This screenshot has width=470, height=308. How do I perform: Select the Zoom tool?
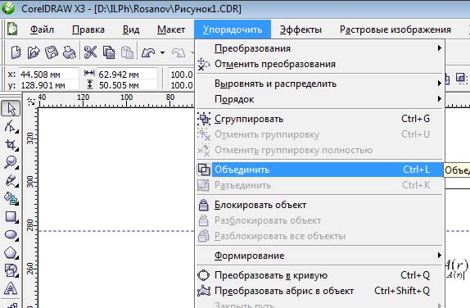[11, 162]
